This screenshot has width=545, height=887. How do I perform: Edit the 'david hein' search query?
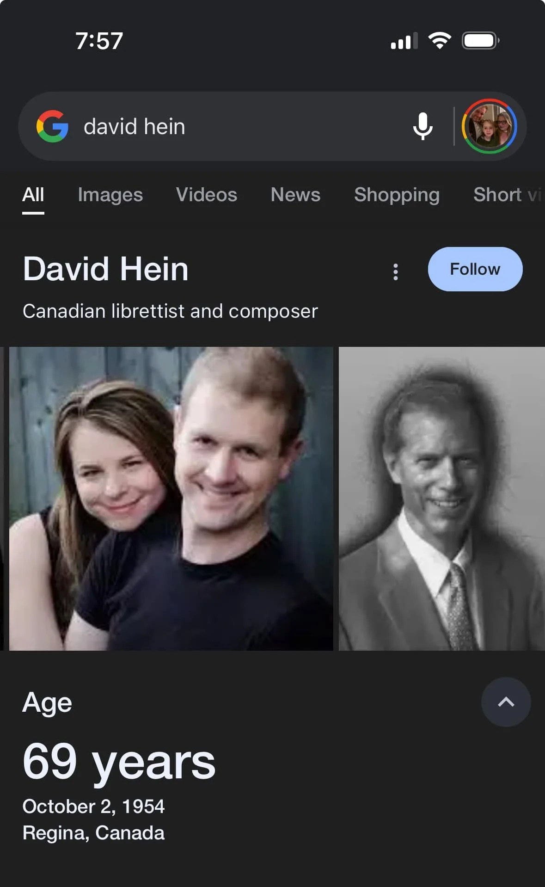click(x=135, y=126)
